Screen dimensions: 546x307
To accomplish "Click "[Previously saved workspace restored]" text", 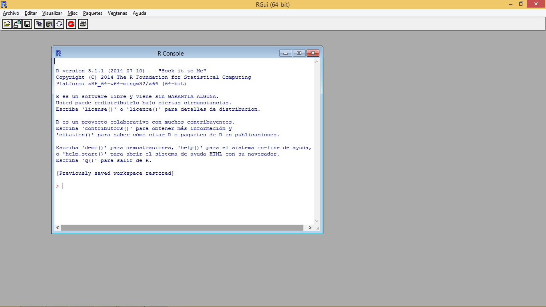I will tap(115, 173).
